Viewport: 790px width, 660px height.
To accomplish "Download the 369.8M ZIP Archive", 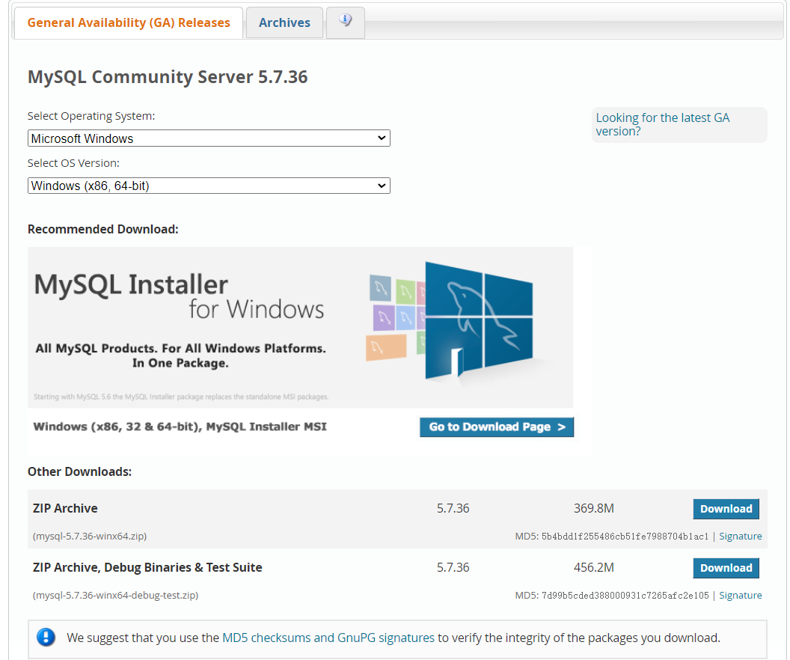I will (x=726, y=509).
